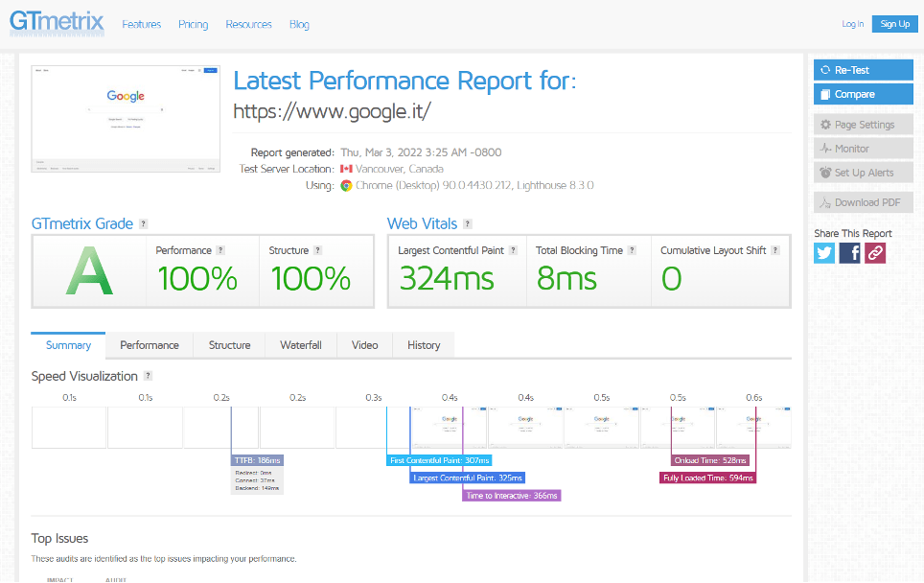Re-Test the page
Image resolution: width=924 pixels, height=583 pixels.
[x=864, y=70]
